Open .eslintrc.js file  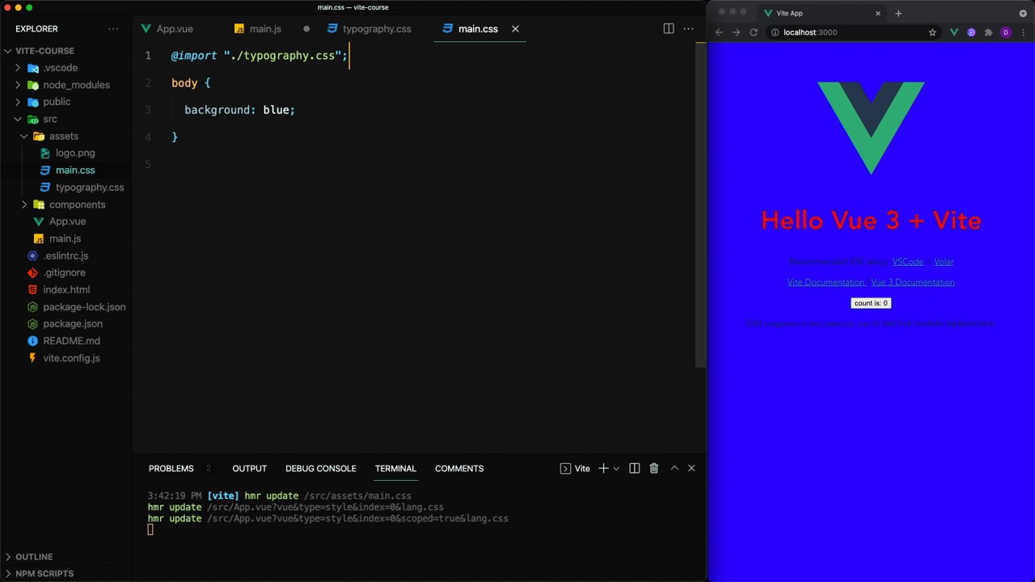click(65, 255)
